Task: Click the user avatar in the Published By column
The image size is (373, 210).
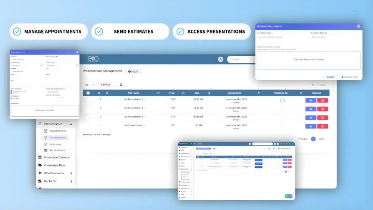Action: (x=282, y=100)
